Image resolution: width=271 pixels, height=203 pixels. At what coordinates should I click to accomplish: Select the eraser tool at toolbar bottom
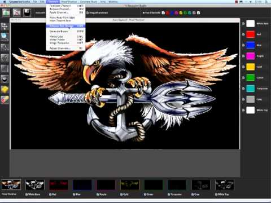5,100
